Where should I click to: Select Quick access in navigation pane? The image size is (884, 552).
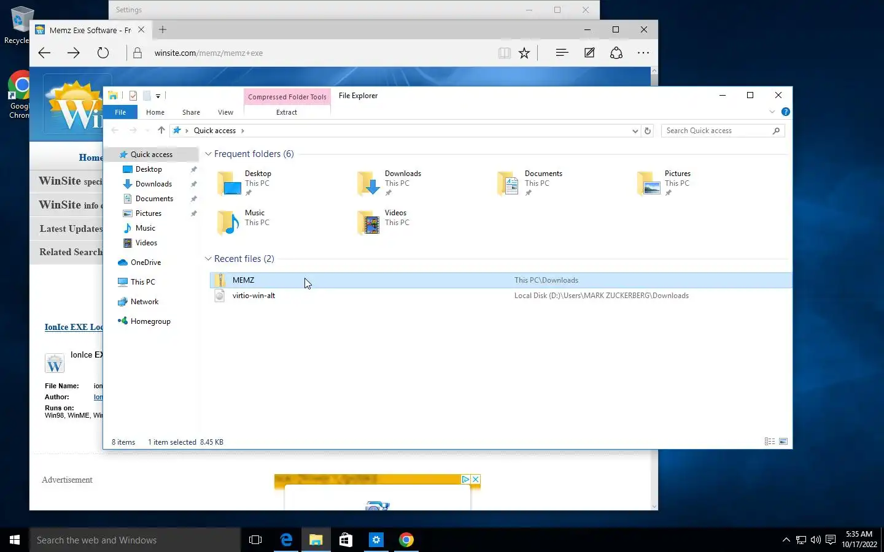click(x=152, y=155)
